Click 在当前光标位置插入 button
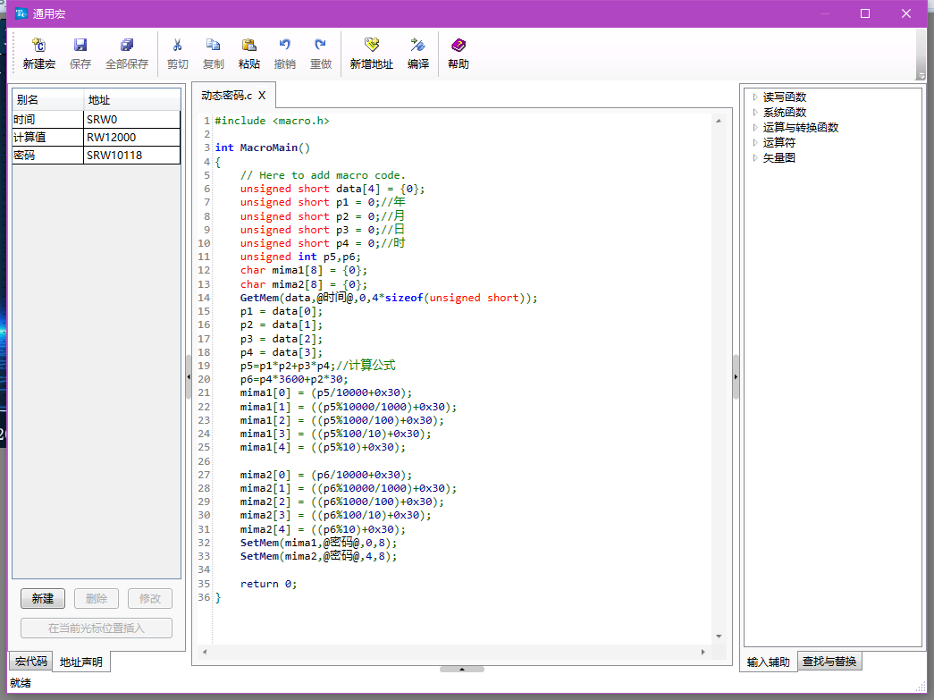This screenshot has width=934, height=700. pos(97,628)
